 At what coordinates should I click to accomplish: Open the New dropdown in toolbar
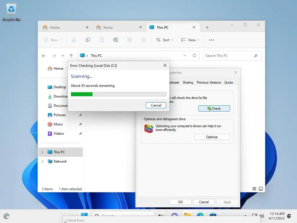coord(53,40)
